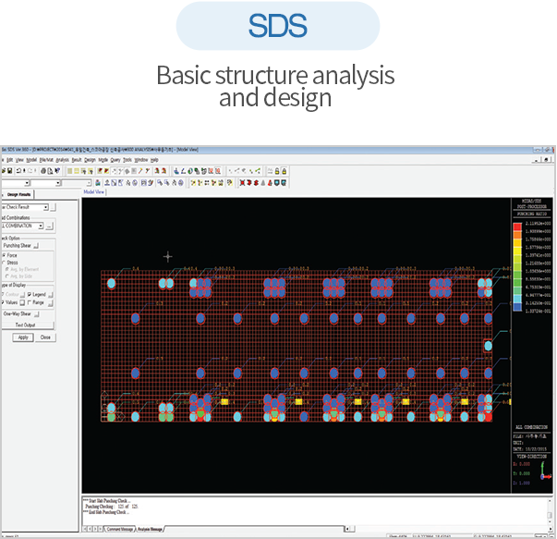Image resolution: width=557 pixels, height=539 pixels.
Task: Click the message pane vertical scrollbar
Action: 550,512
